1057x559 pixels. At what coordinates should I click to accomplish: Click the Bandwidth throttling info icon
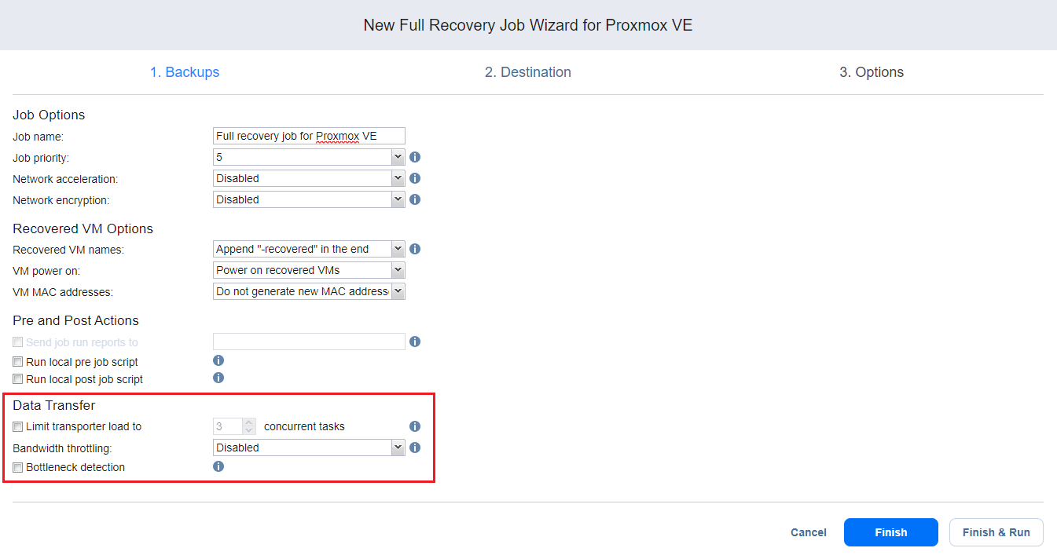[x=415, y=448]
